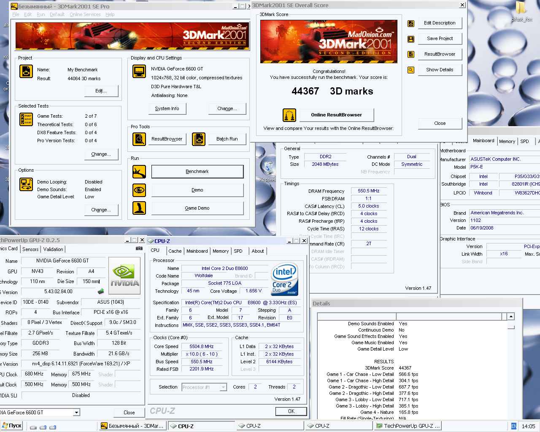
Task: Click the EN language indicator in the system tray
Action: [x=513, y=426]
